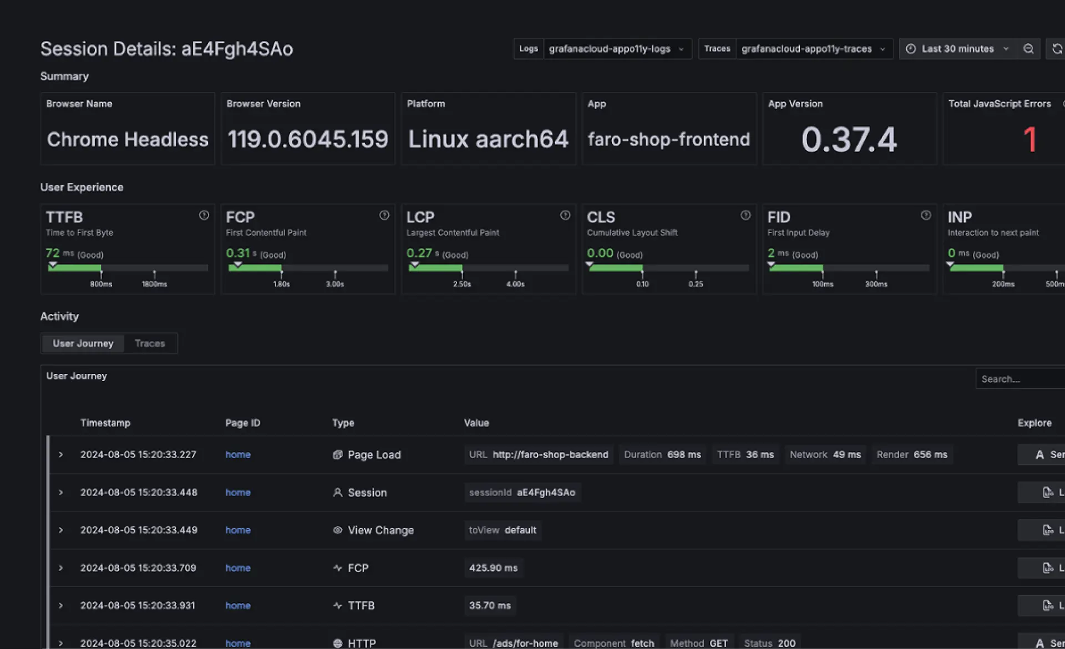Click app name faro-shop-frontend
The height and width of the screenshot is (649, 1065).
tap(669, 139)
